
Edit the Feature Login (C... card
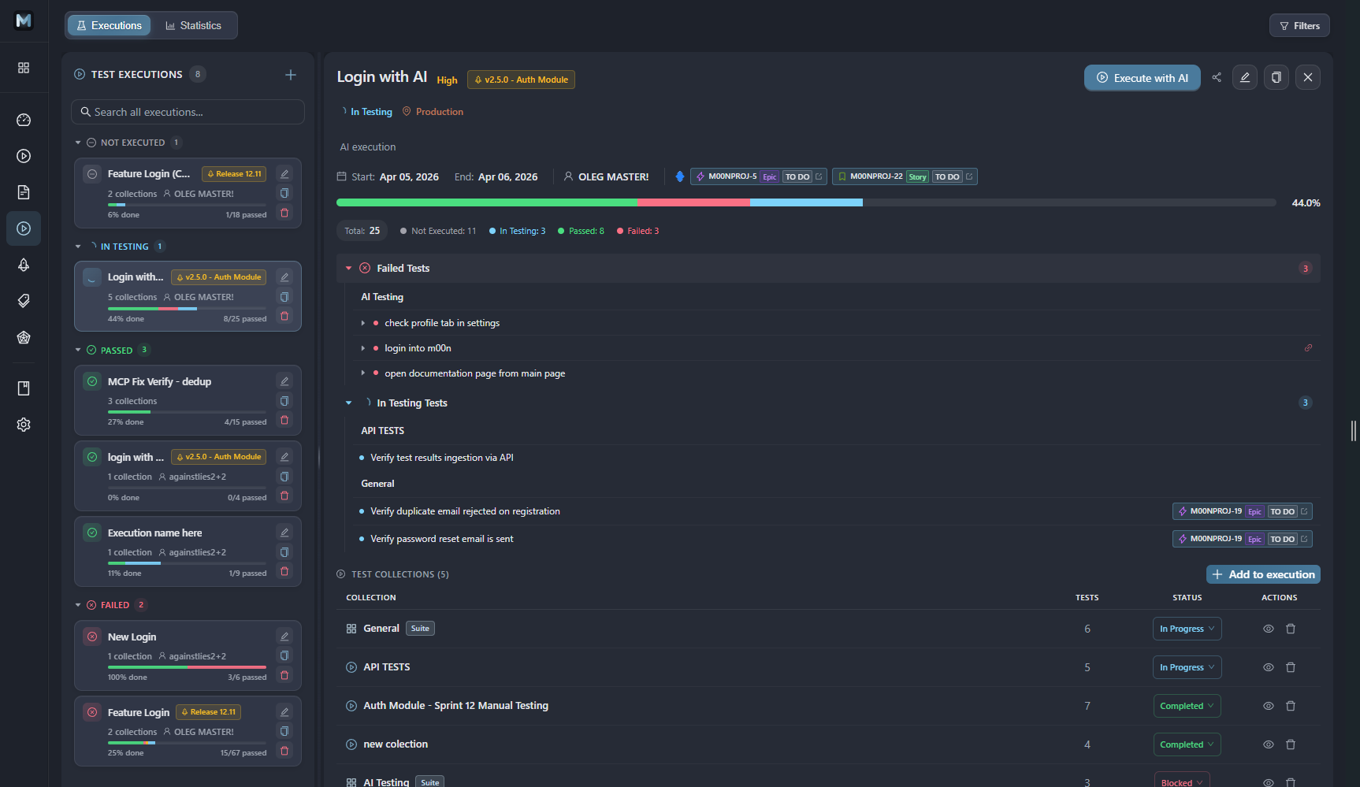click(x=284, y=174)
